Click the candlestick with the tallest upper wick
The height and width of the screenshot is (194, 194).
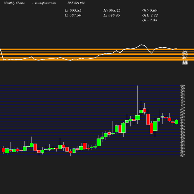(138, 118)
